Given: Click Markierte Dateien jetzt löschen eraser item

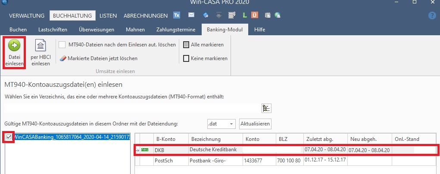Looking at the screenshot, I should click(x=99, y=58).
